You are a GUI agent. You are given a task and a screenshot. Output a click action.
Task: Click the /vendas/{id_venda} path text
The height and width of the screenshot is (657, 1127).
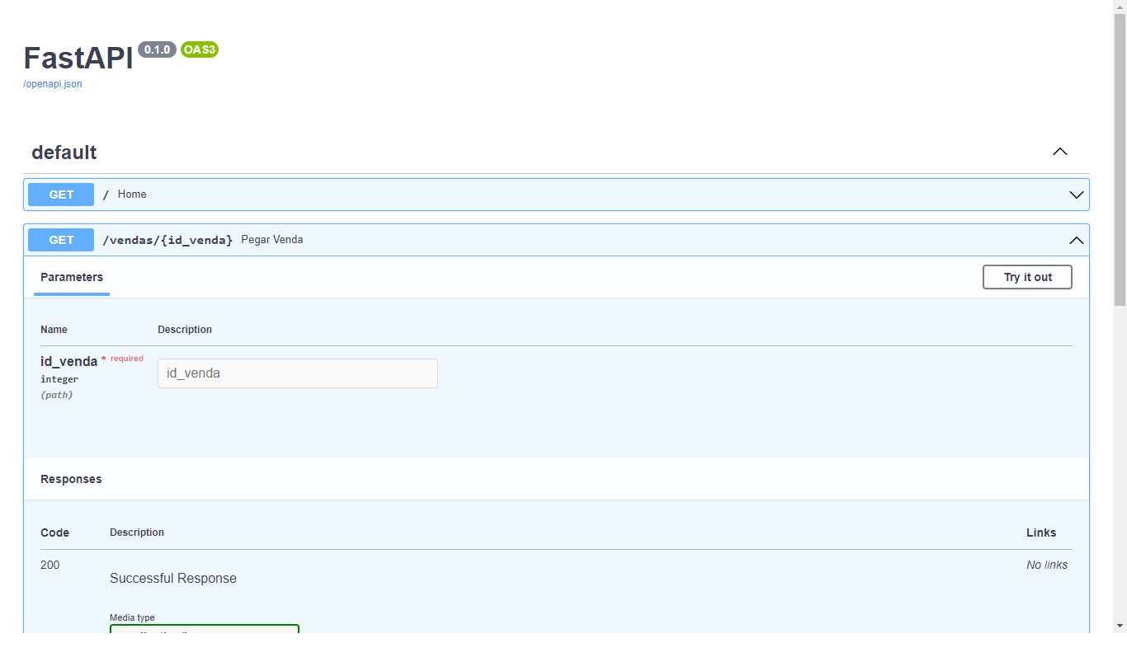click(x=167, y=240)
